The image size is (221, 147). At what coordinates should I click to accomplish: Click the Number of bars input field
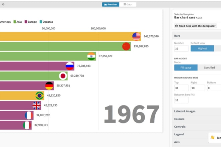pos(181,48)
